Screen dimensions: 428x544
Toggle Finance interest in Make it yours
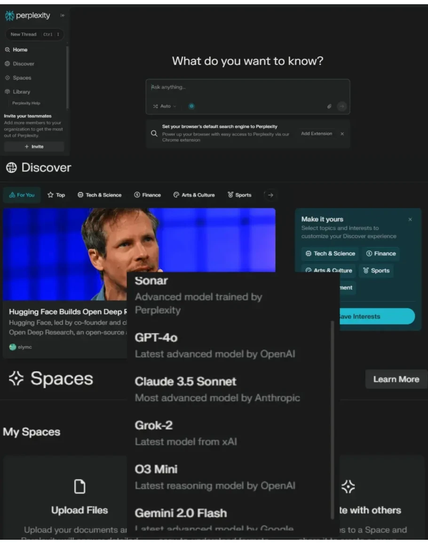[381, 253]
